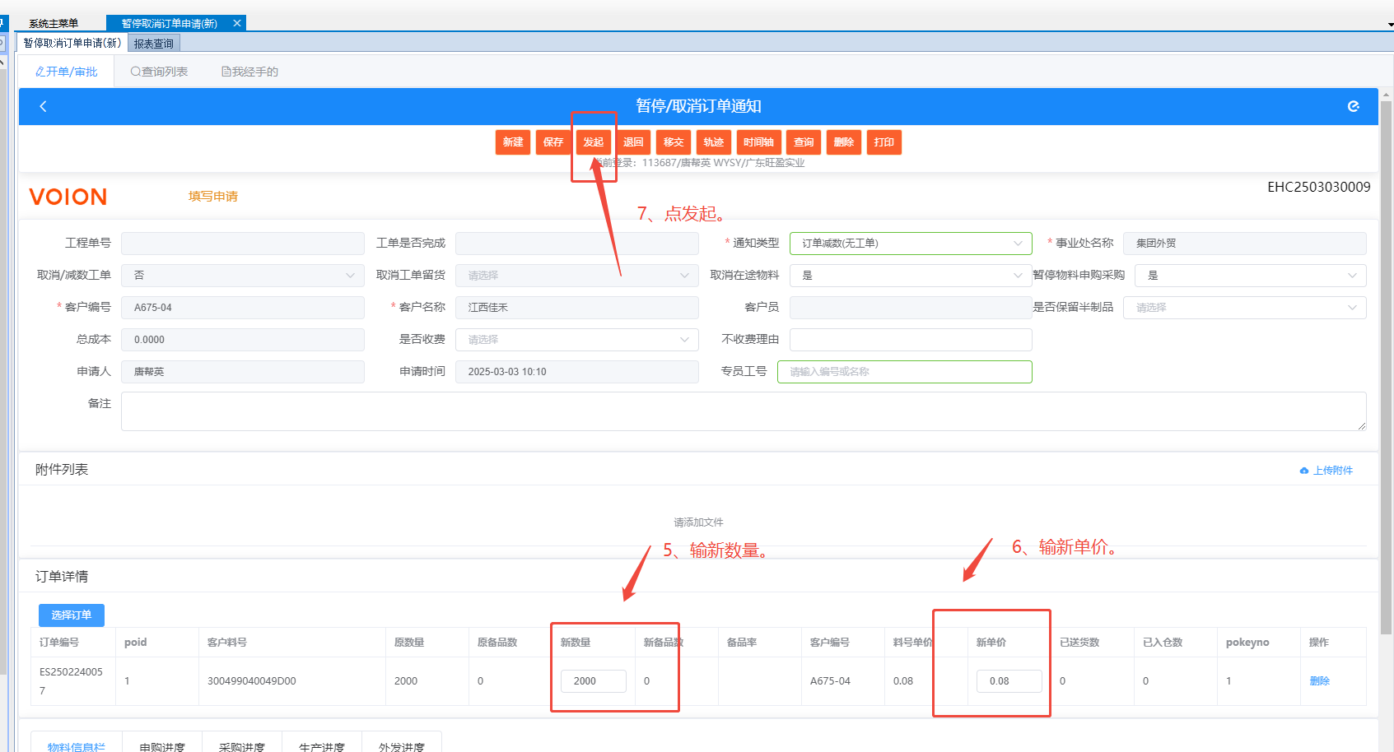
Task: Click the upload attachment cloud icon
Action: coord(1304,471)
